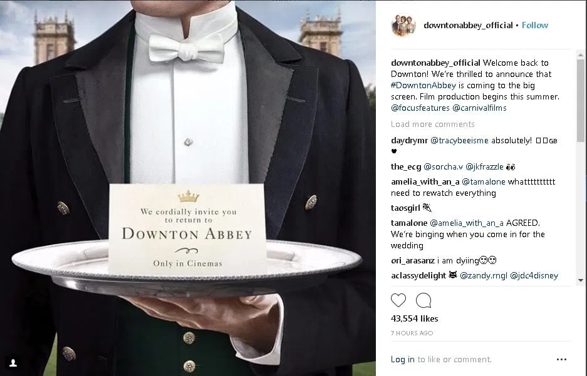
Task: Like the post with heart icon
Action: [x=398, y=300]
